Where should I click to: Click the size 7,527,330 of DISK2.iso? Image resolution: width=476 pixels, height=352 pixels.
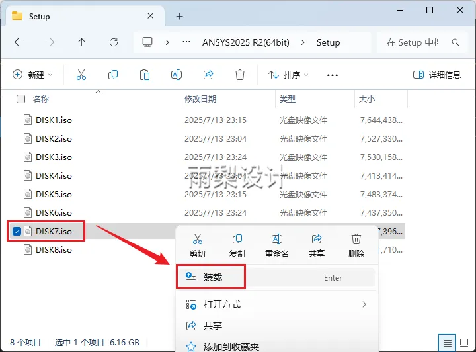381,139
